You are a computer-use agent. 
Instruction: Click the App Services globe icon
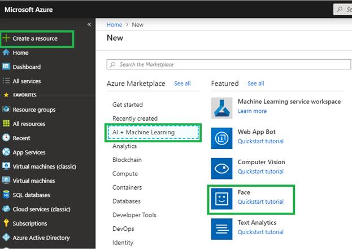tap(6, 152)
